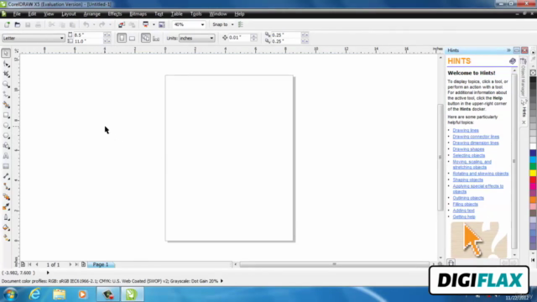Set page to Landscape orientation
This screenshot has height=302, width=537.
[x=133, y=39]
